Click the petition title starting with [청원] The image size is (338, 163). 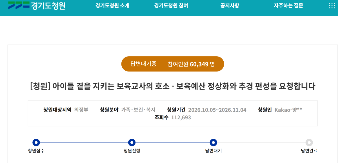(173, 86)
